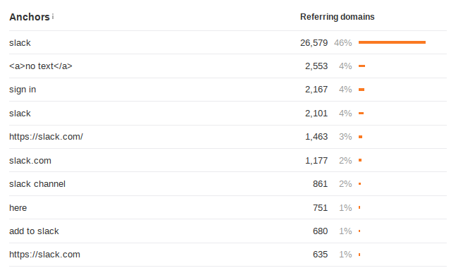Screen dimensions: 451x268
Task: Select the 'slack channel' anchor
Action: coord(37,183)
